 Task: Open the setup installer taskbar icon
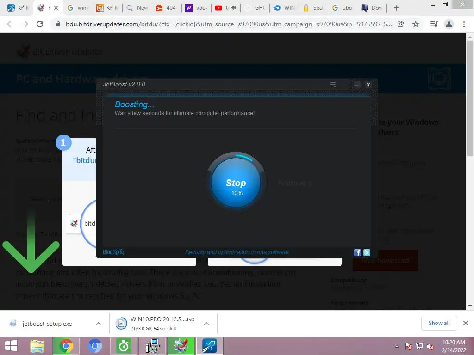pyautogui.click(x=153, y=346)
